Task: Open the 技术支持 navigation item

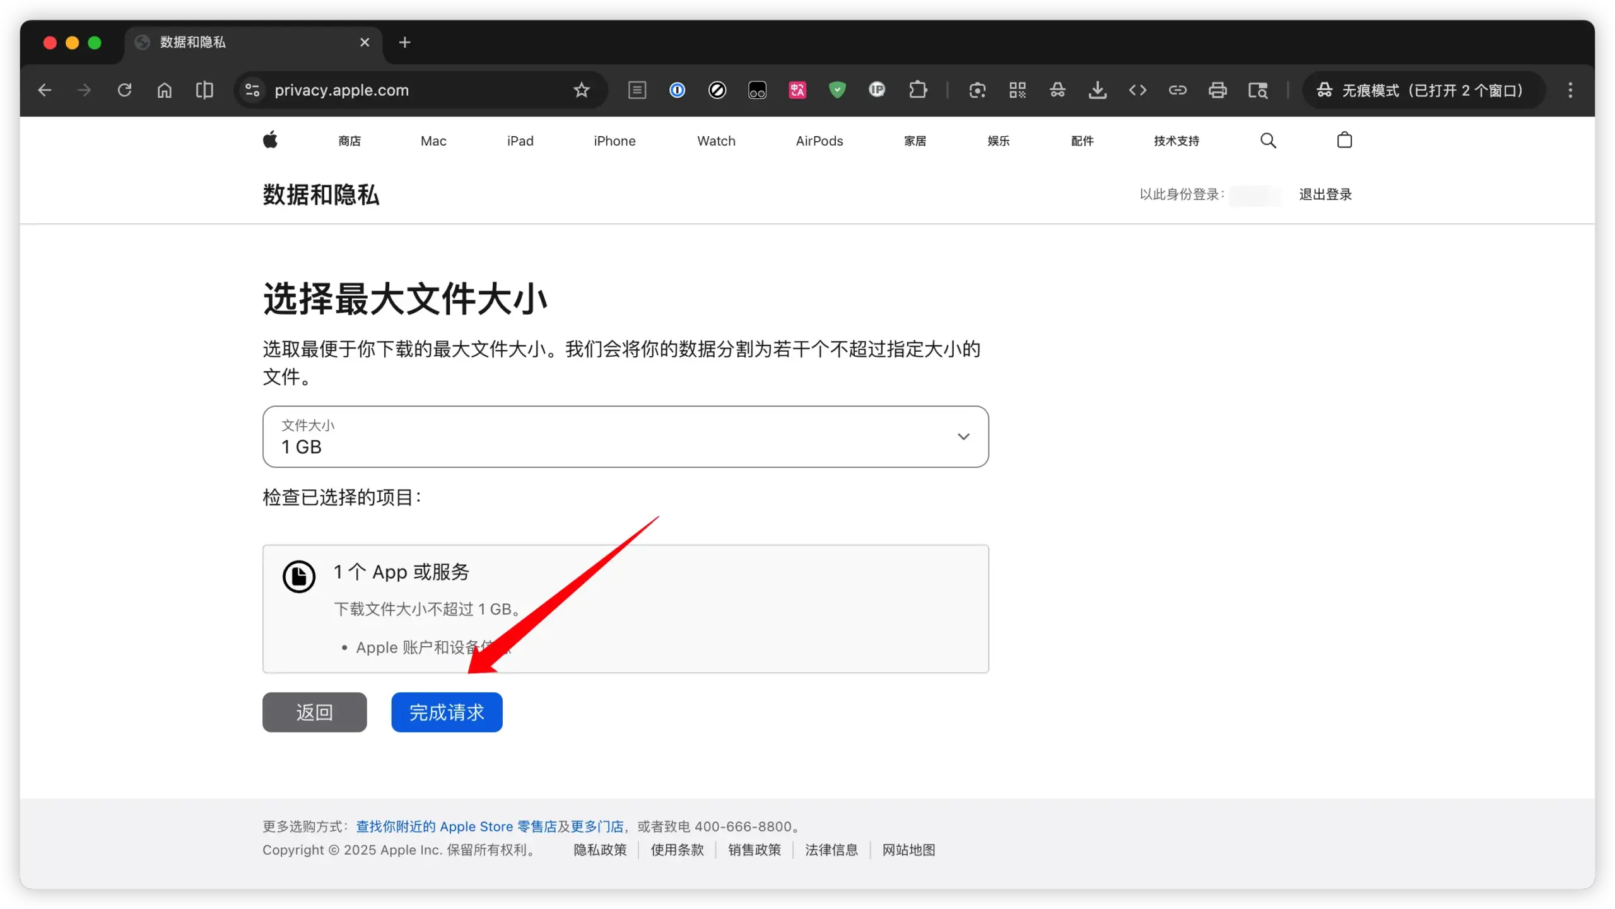Action: coord(1176,140)
